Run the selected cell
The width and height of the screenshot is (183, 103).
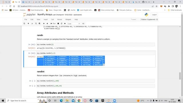coord(53,23)
